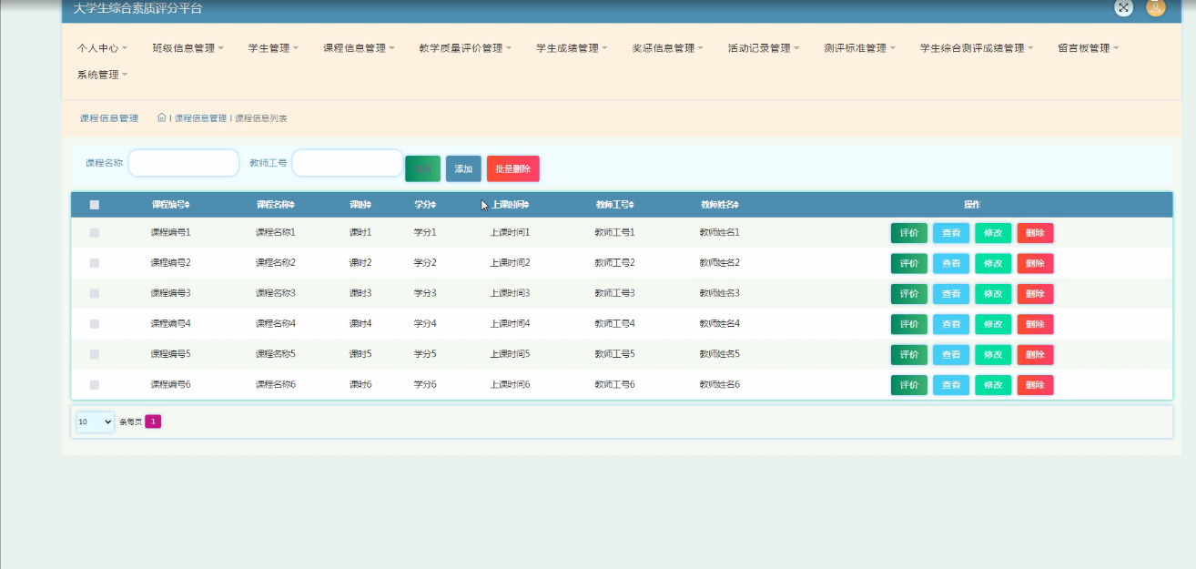Click the 大学生综合素质评分平台 title
The image size is (1196, 569).
click(137, 8)
